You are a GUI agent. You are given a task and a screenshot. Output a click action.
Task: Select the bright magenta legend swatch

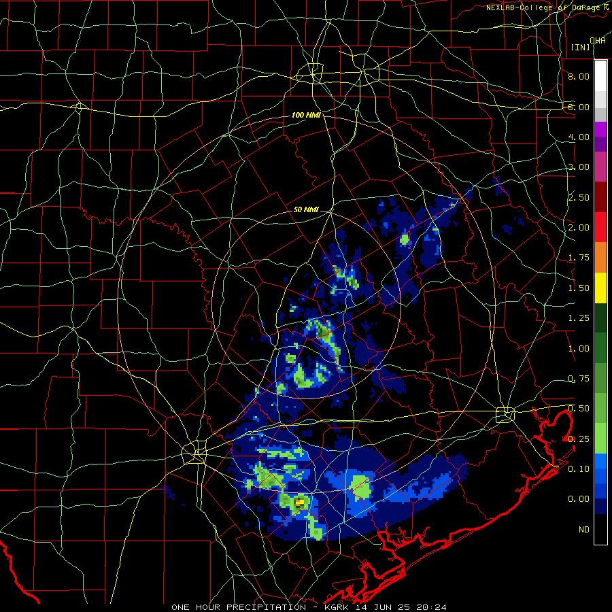(600, 129)
